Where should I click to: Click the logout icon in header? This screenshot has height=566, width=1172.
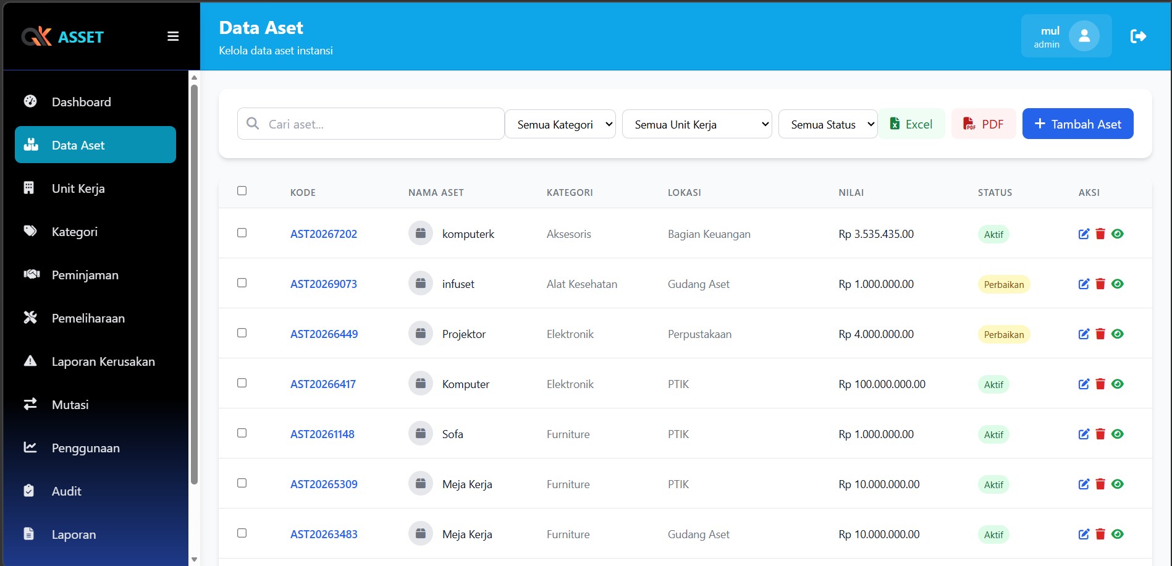(x=1138, y=36)
